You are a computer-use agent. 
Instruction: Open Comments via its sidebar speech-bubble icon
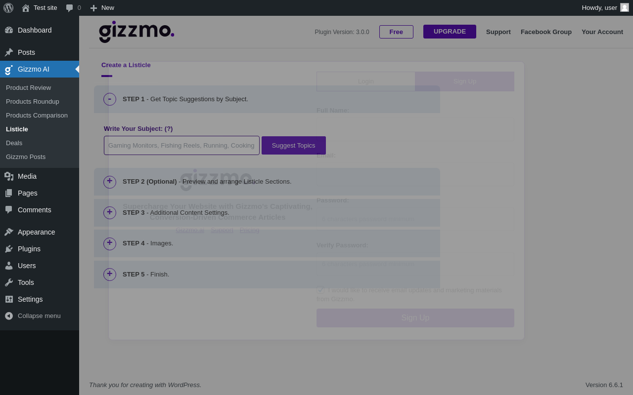9,210
